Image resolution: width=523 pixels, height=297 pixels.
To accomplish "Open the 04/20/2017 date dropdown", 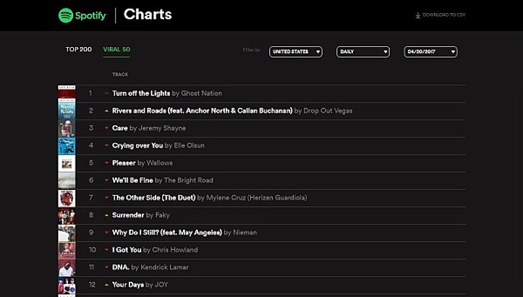I will 430,52.
